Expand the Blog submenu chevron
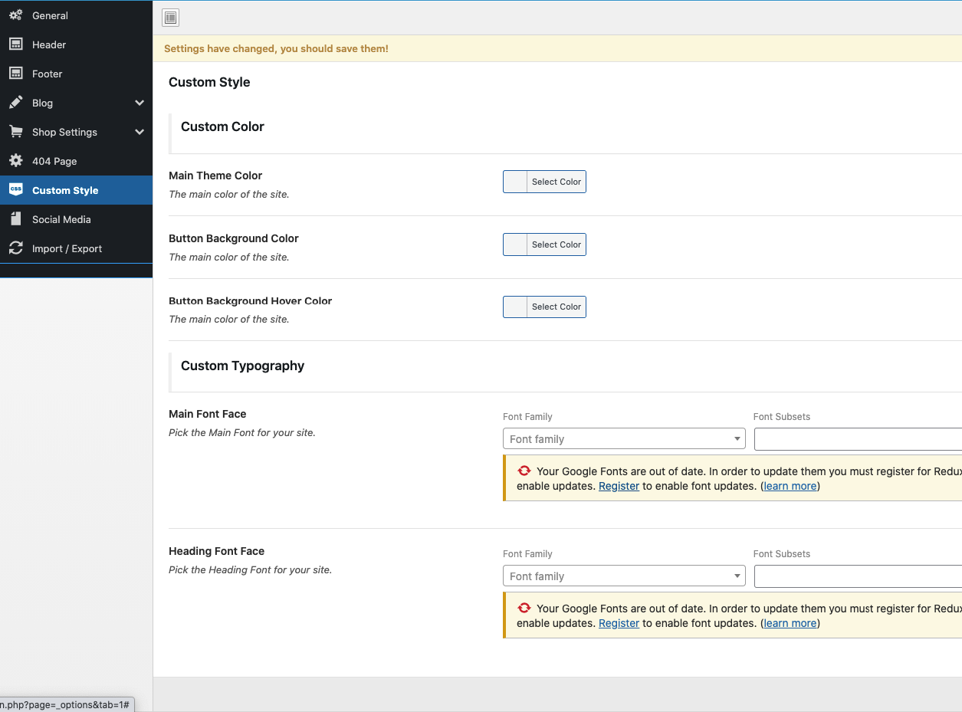This screenshot has height=712, width=962. click(x=140, y=103)
